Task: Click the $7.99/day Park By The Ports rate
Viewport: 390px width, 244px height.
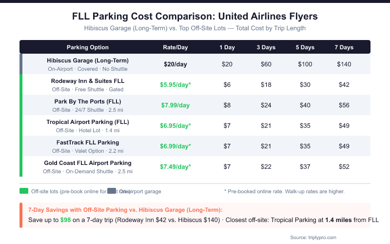Action: pos(175,105)
